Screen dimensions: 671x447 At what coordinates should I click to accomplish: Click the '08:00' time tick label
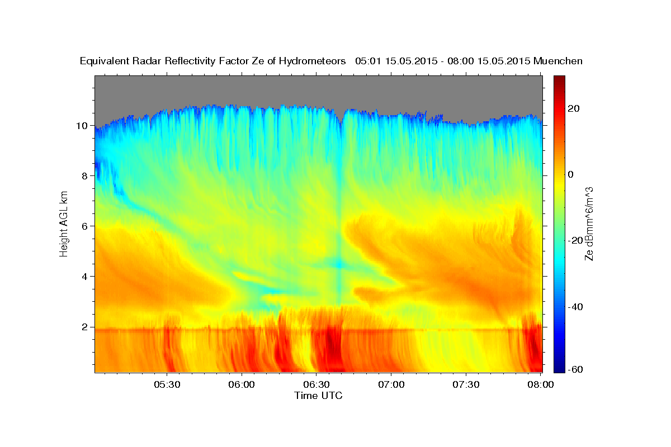[541, 384]
